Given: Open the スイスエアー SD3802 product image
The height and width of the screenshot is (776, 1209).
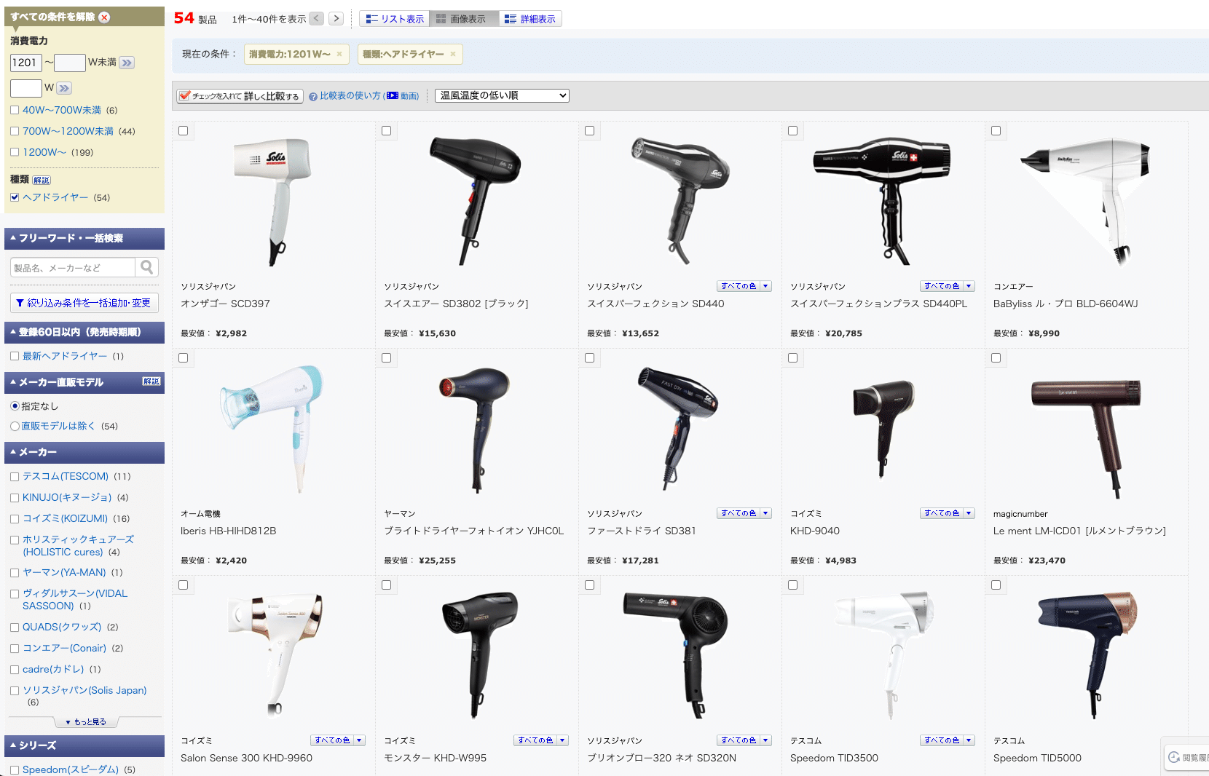Looking at the screenshot, I should pyautogui.click(x=476, y=199).
